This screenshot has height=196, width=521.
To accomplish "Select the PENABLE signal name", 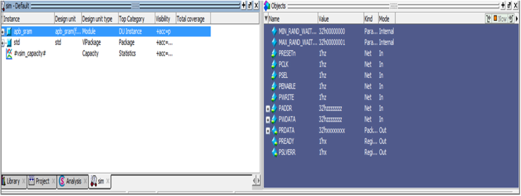I will pyautogui.click(x=287, y=87).
